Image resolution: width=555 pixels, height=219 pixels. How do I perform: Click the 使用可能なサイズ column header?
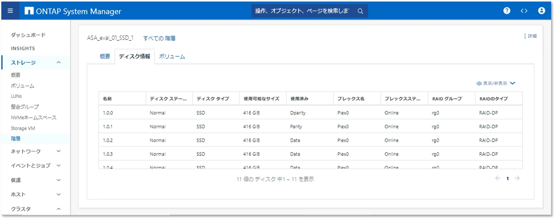pos(262,99)
